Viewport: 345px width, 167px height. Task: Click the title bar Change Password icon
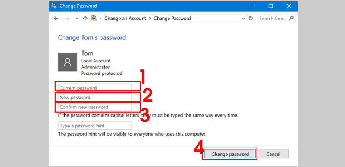[54, 6]
